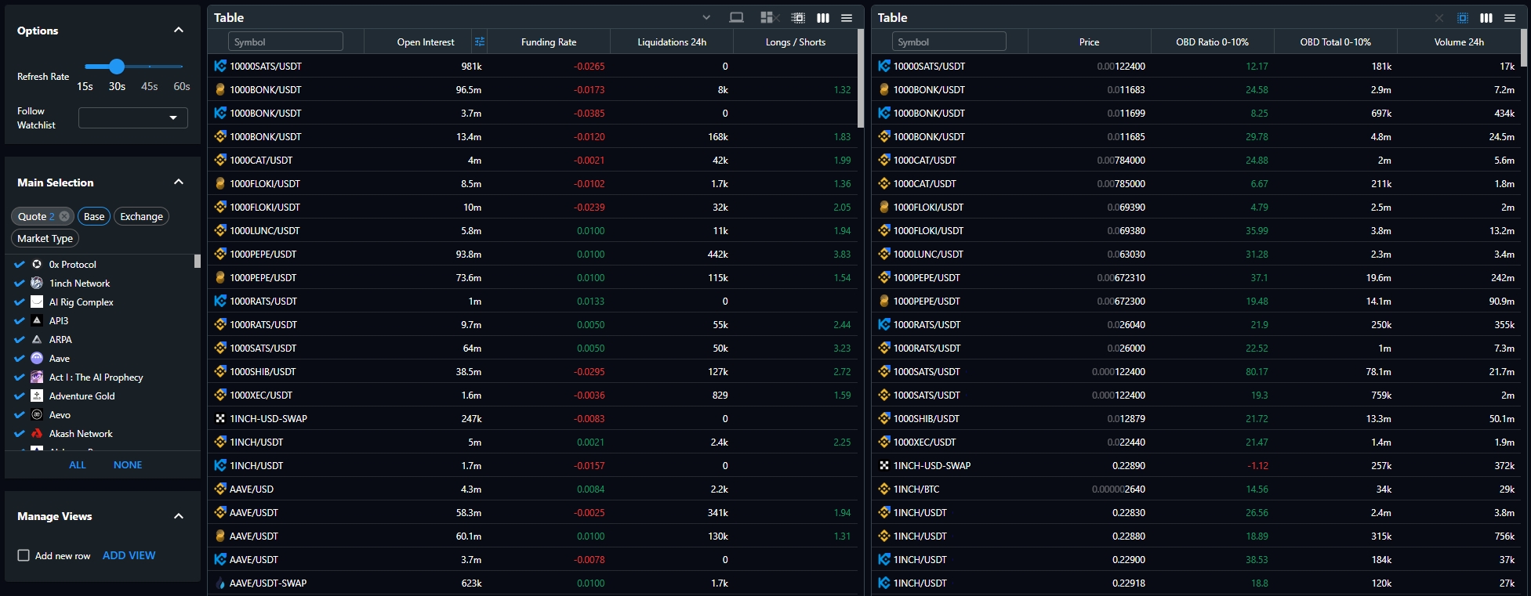Screen dimensions: 1531x596
Task: Click the ADD VIEW button
Action: click(x=129, y=555)
